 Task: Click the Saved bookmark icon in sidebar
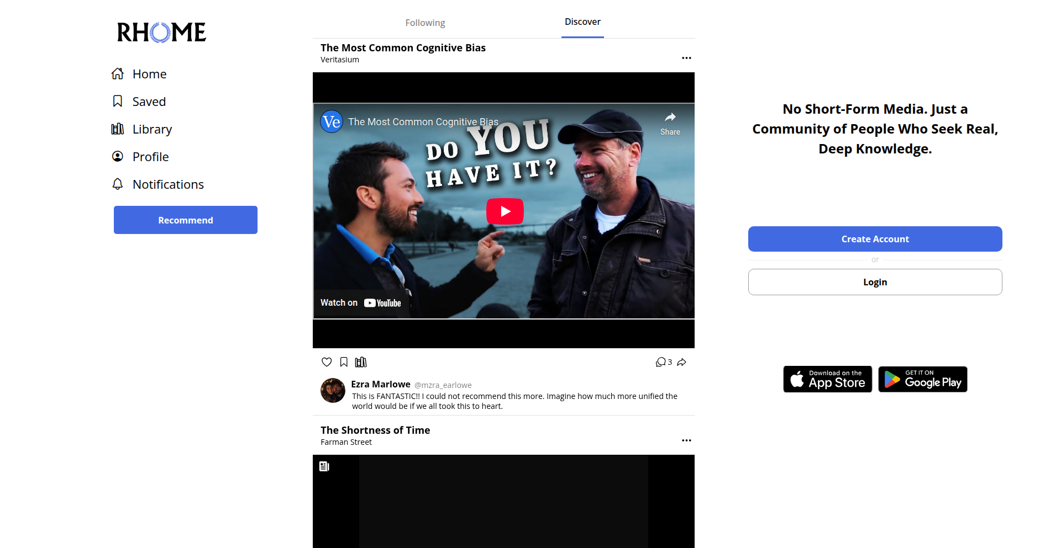pyautogui.click(x=118, y=101)
